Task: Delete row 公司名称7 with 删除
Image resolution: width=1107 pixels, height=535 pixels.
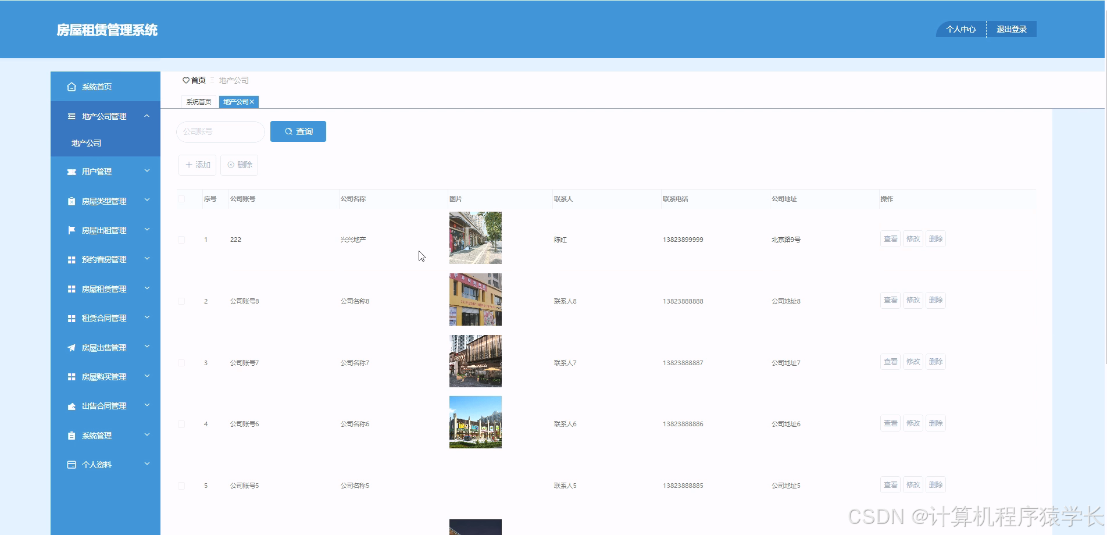Action: 935,362
